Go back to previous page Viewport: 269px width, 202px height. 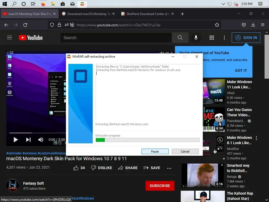[x=6, y=25]
